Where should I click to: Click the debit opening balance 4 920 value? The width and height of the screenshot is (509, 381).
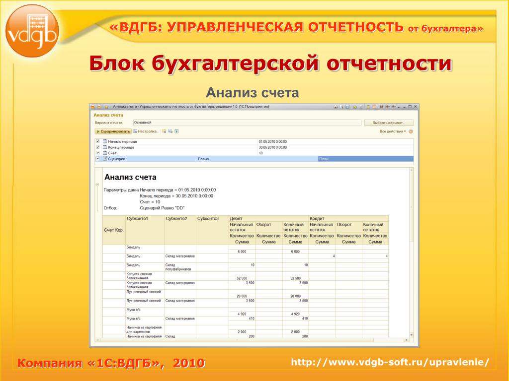242,314
